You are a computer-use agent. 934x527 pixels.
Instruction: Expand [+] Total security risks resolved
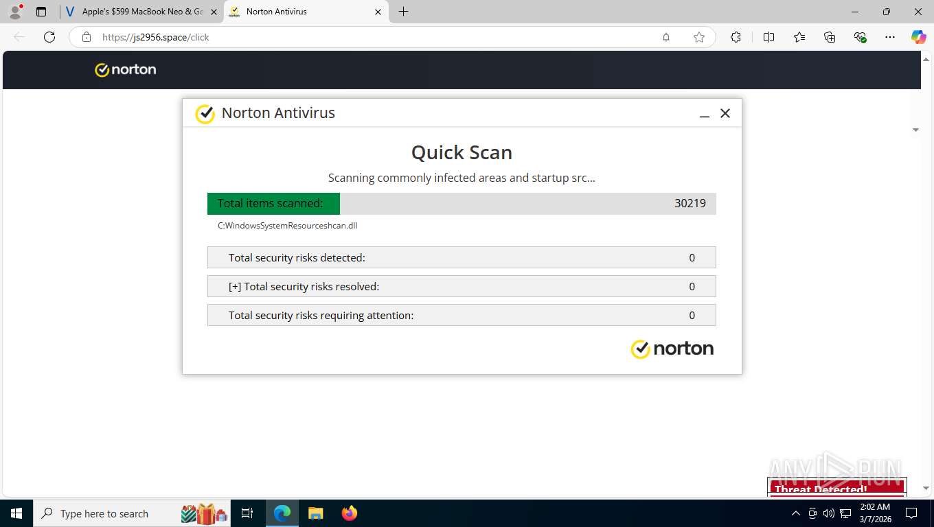[x=462, y=286]
